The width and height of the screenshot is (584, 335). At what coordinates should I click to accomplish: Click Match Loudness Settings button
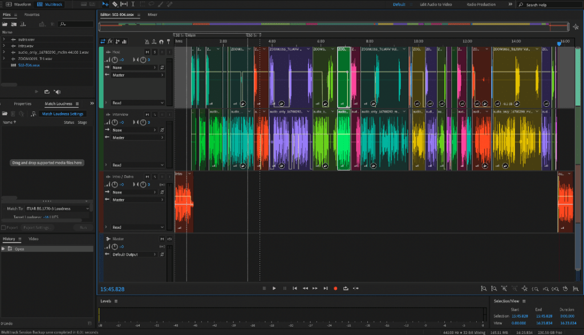[63, 114]
